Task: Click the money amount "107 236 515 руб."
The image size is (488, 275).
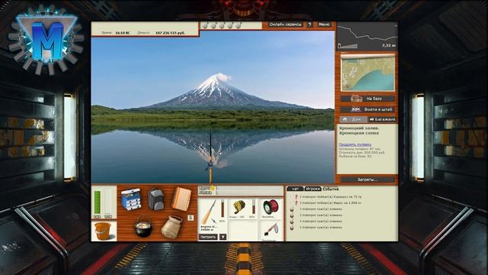Action: pos(170,33)
